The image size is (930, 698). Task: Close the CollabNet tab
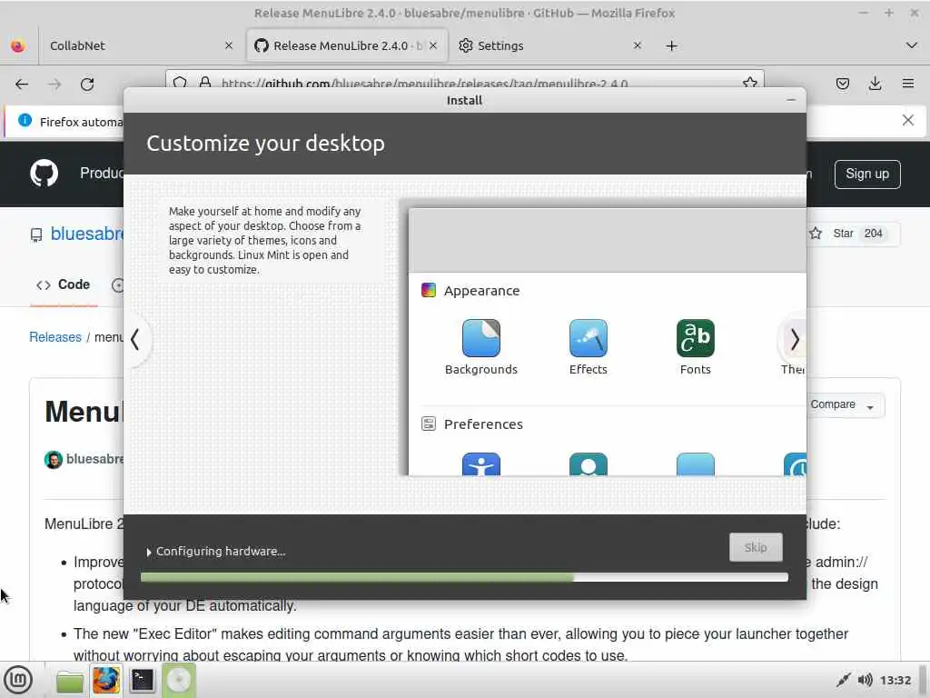(x=229, y=45)
